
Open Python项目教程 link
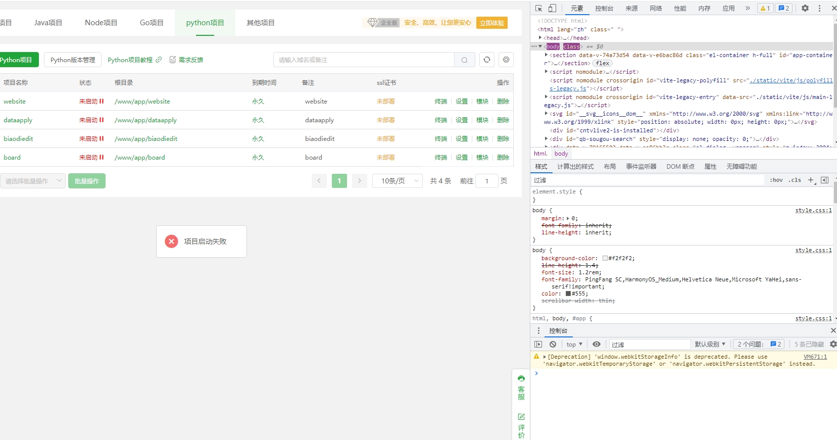135,60
